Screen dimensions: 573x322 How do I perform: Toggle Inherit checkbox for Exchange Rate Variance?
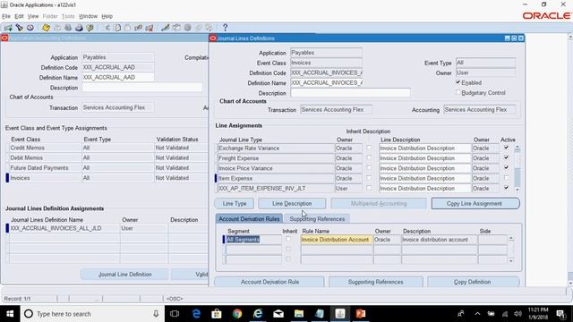point(369,148)
